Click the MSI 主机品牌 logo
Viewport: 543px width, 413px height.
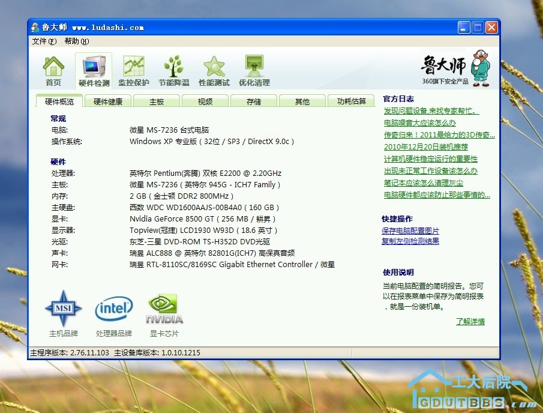(x=64, y=309)
